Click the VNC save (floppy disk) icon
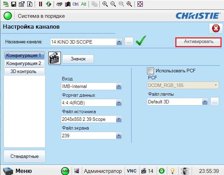224x175 pixels. pyautogui.click(x=14, y=4)
